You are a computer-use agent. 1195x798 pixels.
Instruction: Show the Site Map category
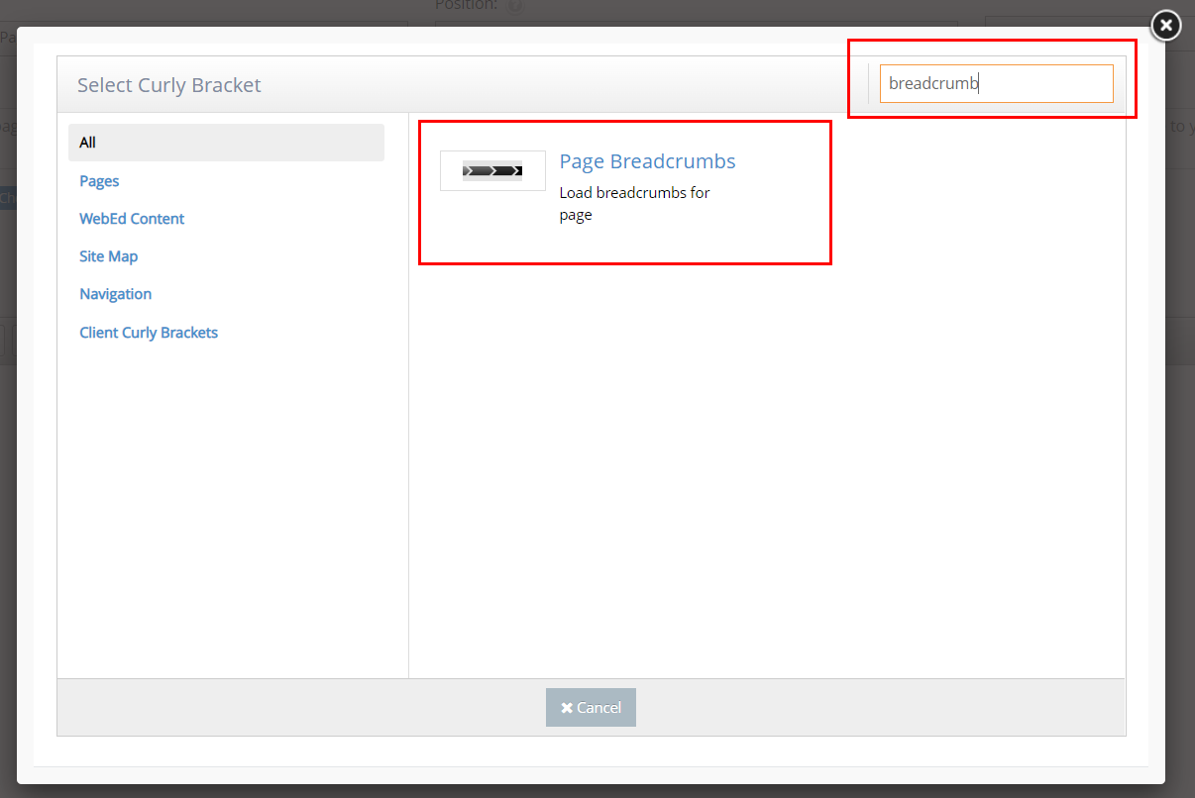point(108,256)
